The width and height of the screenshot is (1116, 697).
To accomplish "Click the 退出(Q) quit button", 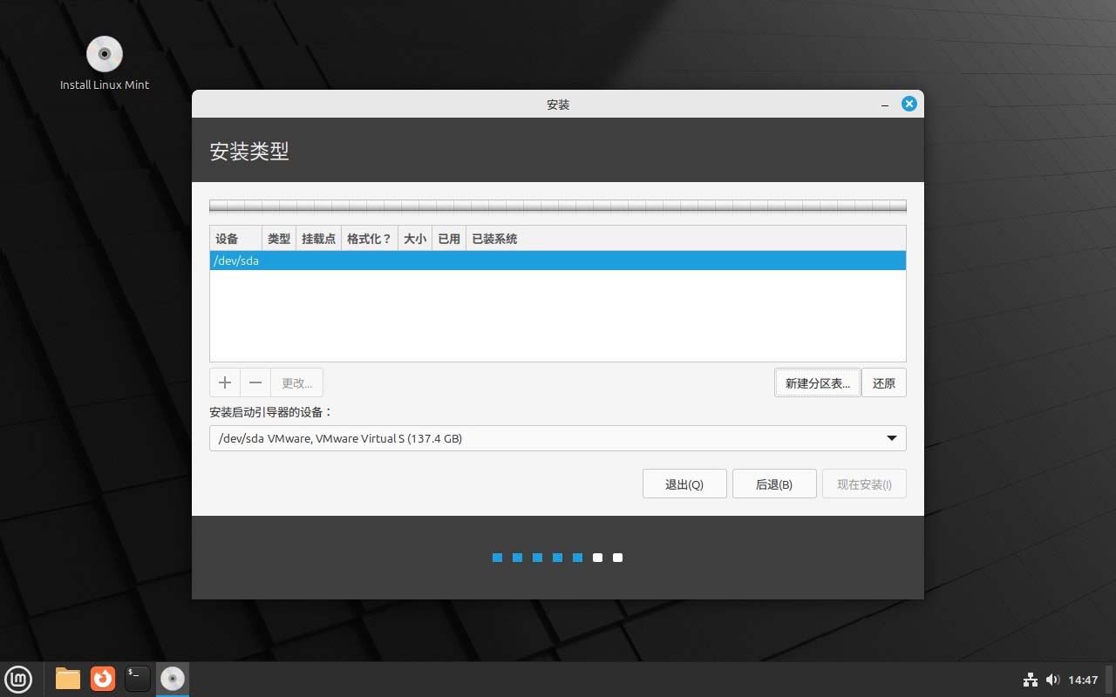I will coord(684,484).
